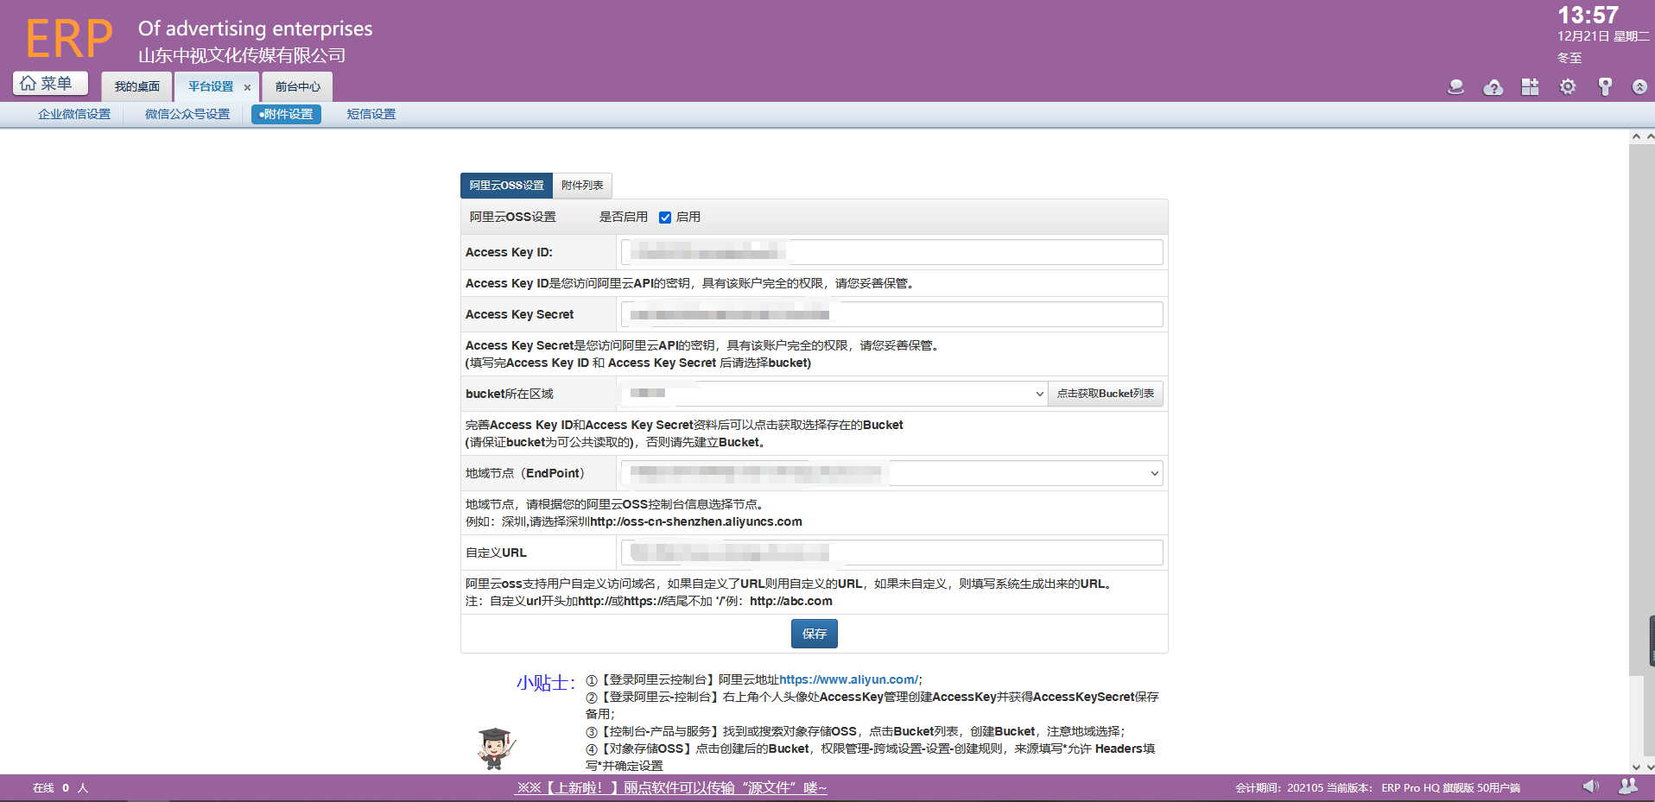Expand the bucket所在区域 dropdown
This screenshot has height=802, width=1655.
834,394
